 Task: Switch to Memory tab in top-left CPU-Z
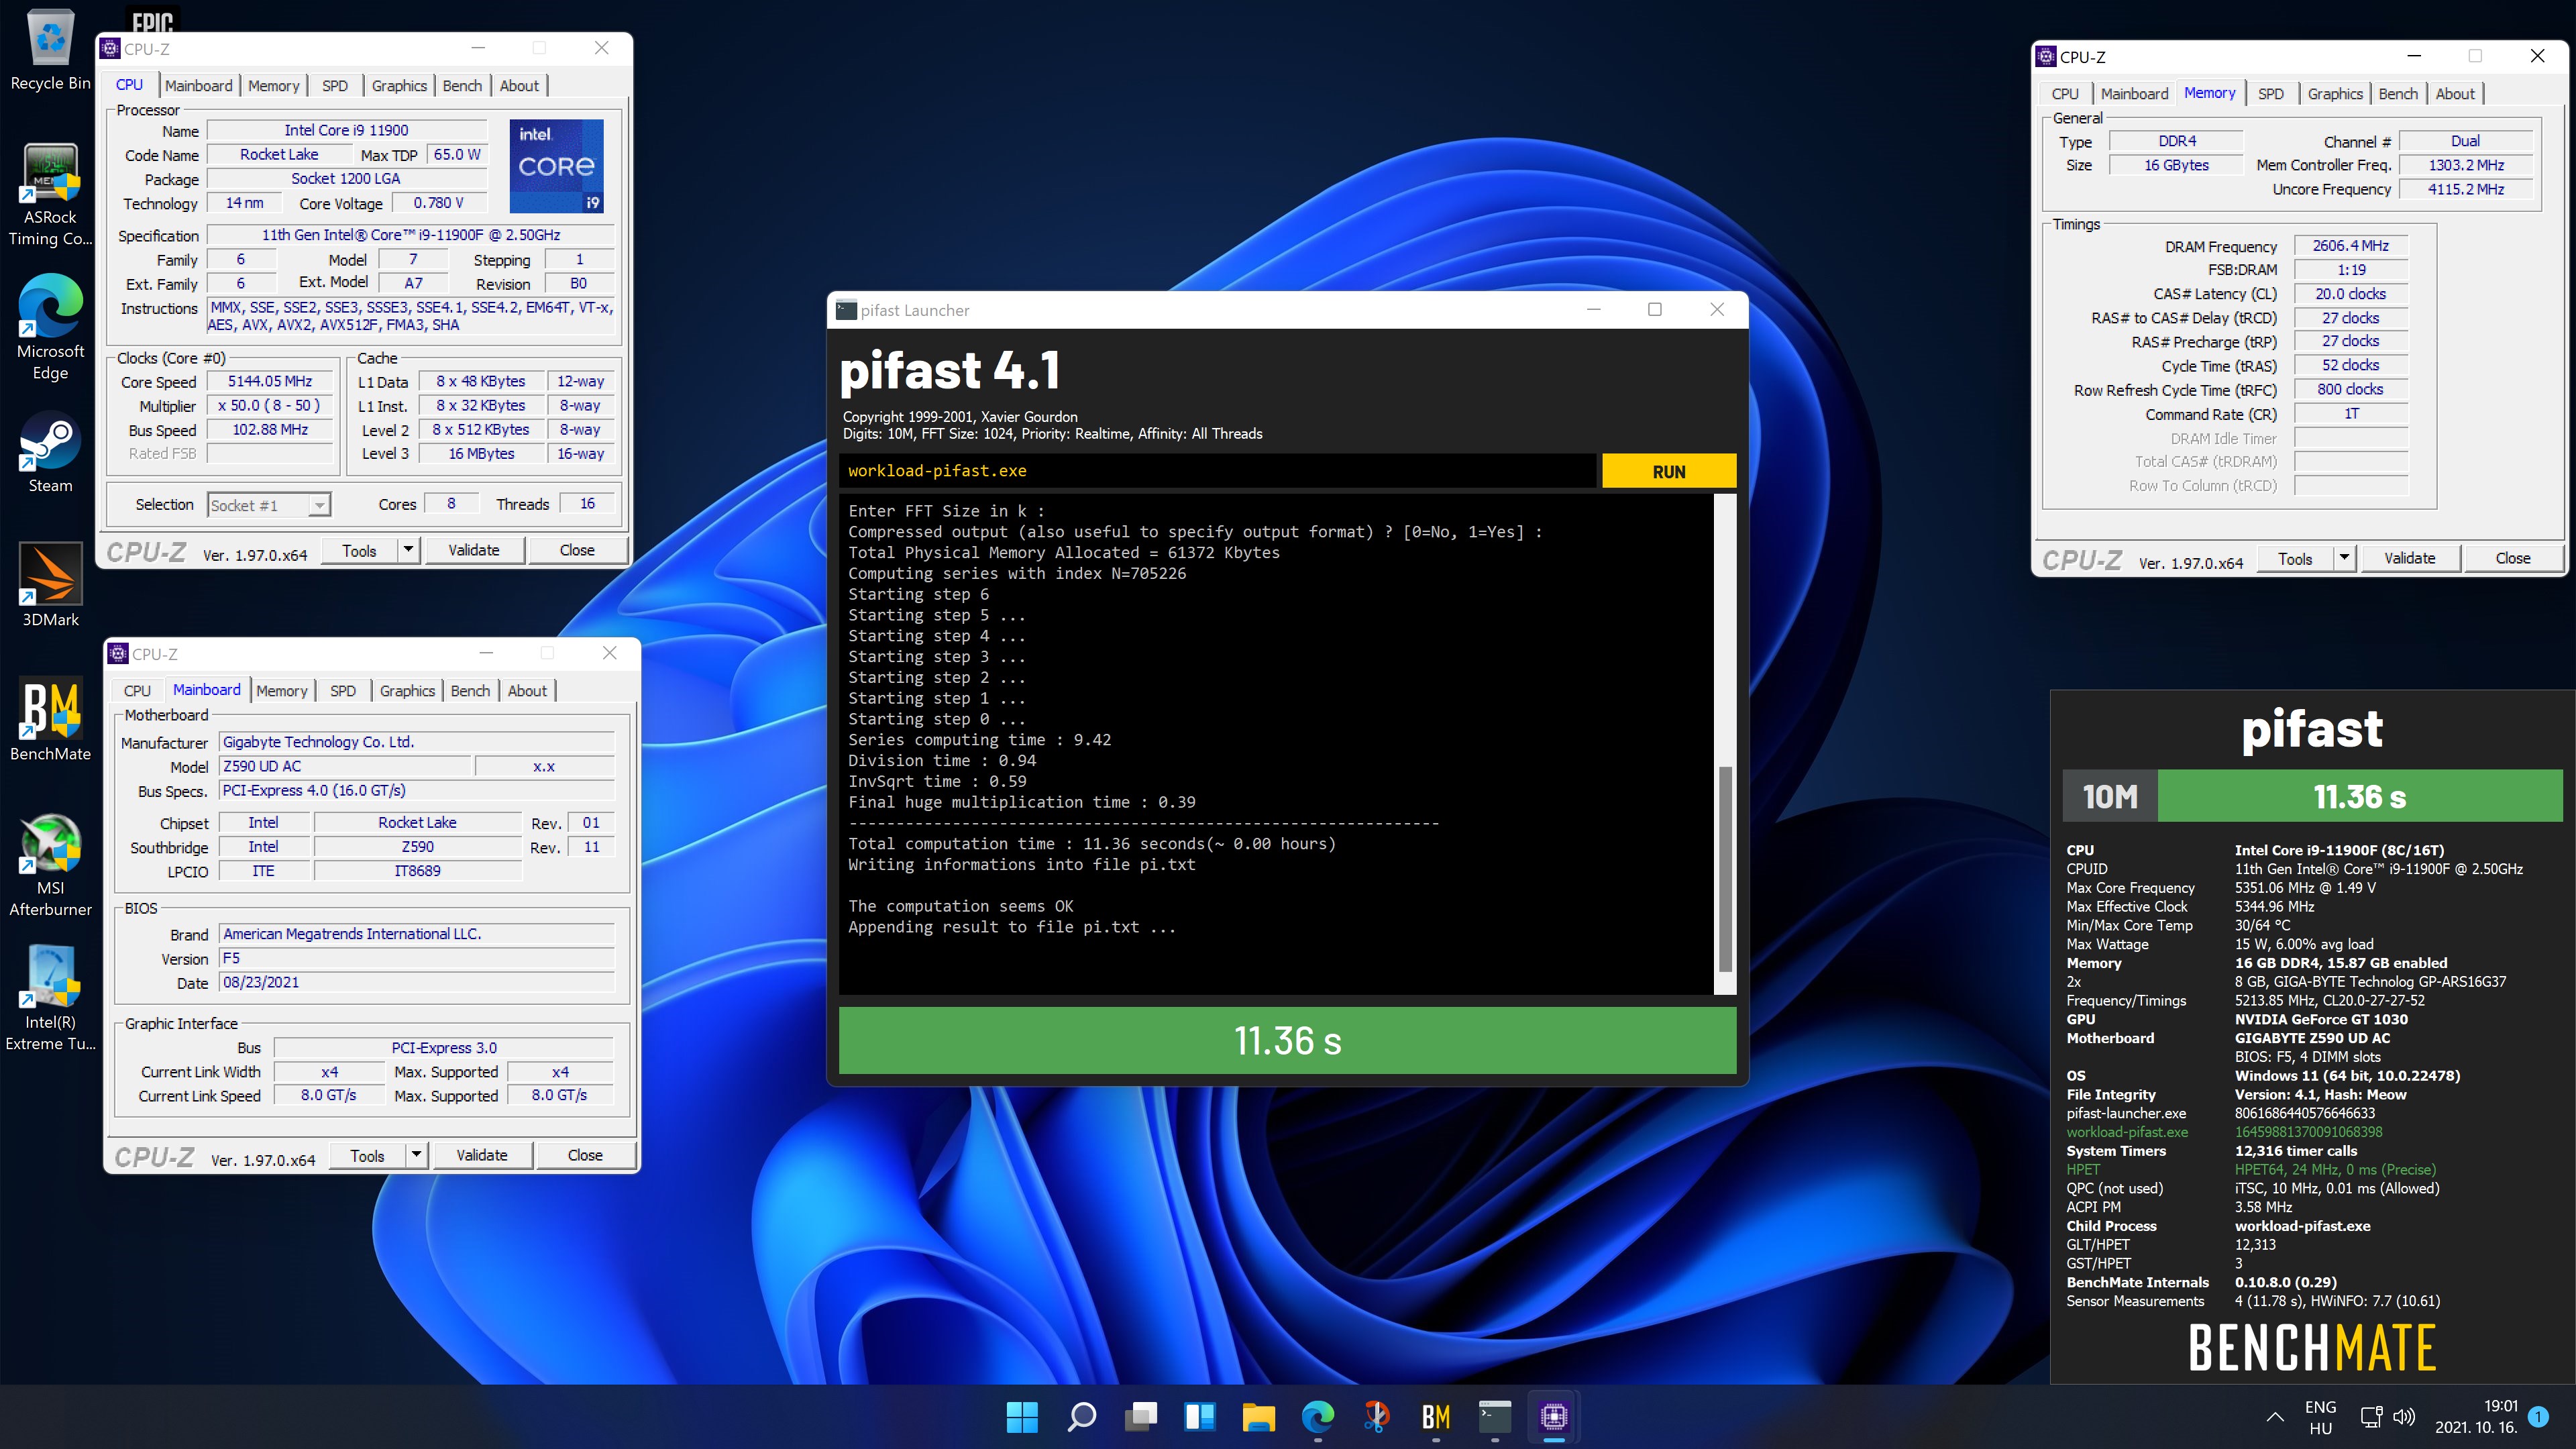[273, 86]
